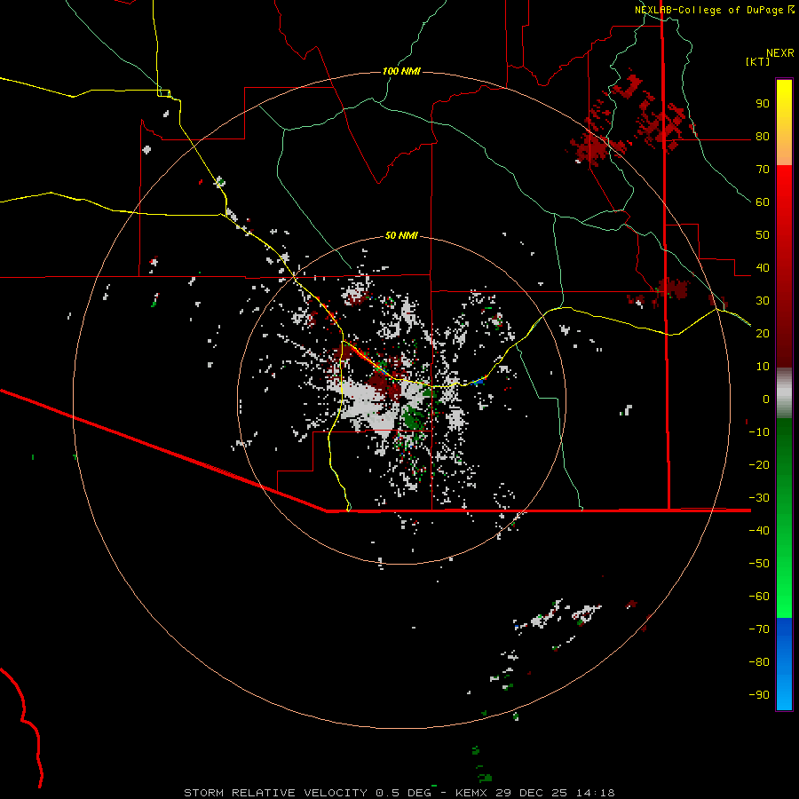Click the -90 value on the velocity scale

[759, 695]
